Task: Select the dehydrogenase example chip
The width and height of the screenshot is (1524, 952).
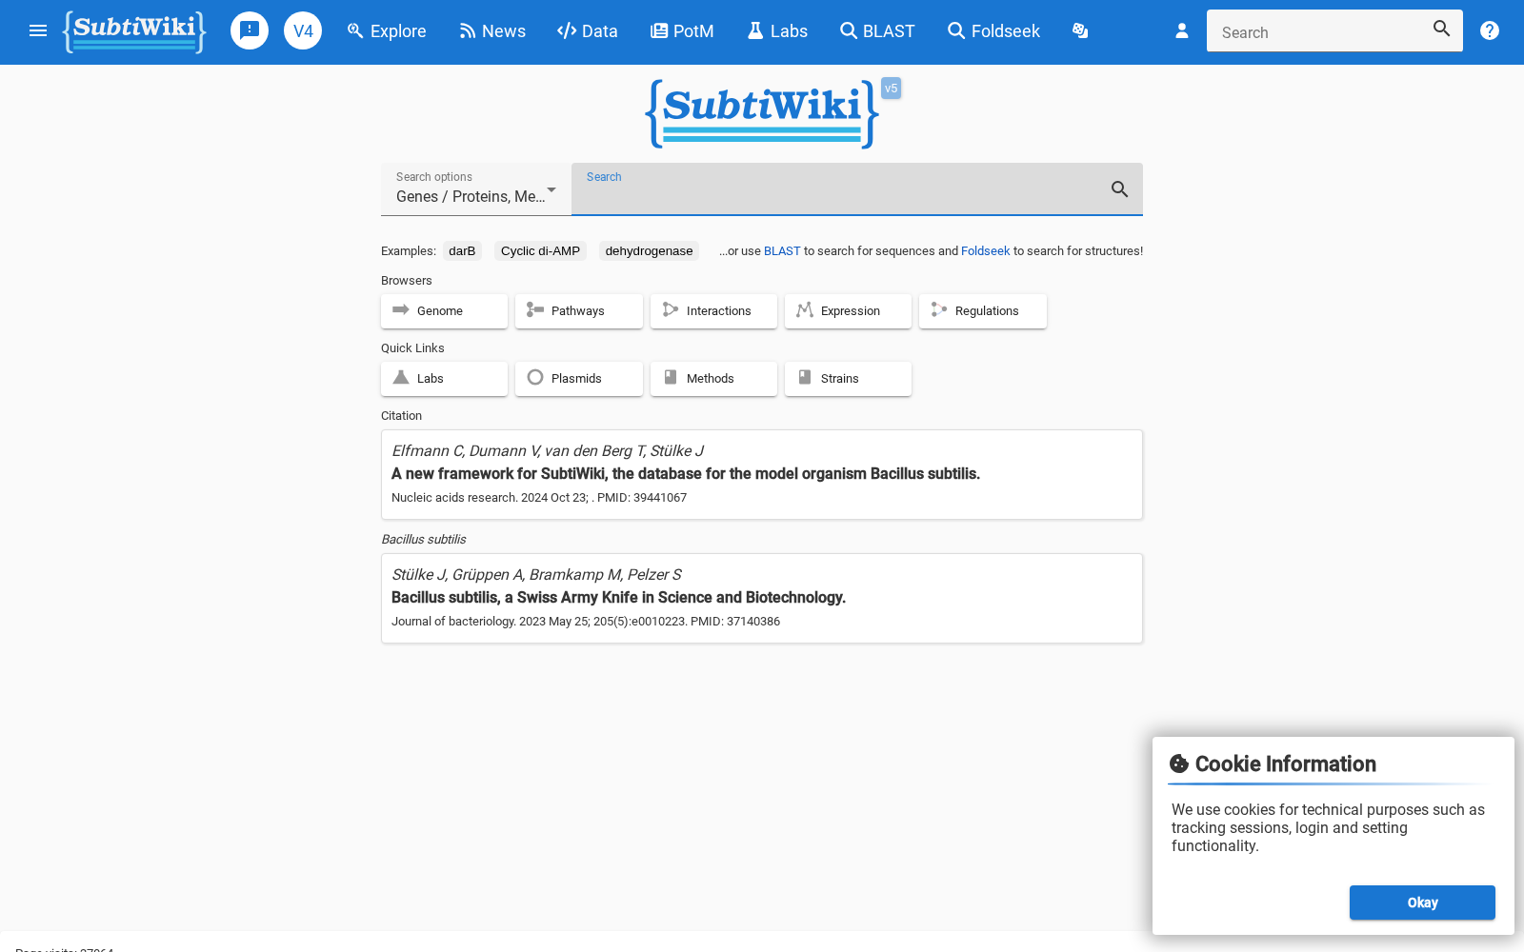Action: point(649,250)
